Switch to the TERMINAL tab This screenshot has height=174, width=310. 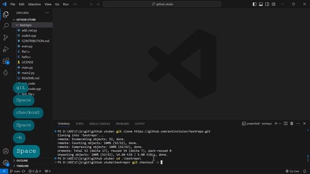[x=63, y=124]
